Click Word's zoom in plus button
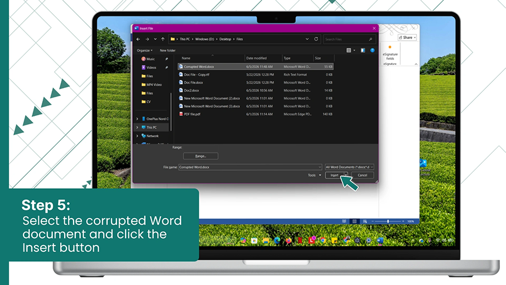Image resolution: width=506 pixels, height=285 pixels. click(x=403, y=221)
